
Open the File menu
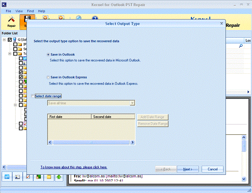pos(9,11)
